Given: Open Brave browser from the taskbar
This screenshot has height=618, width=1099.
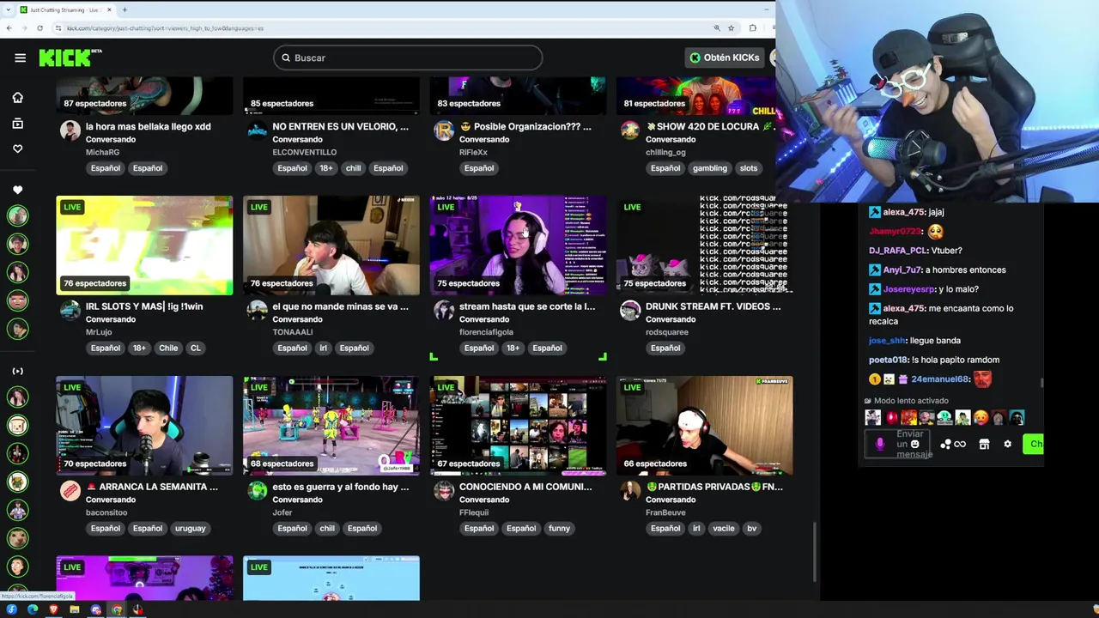Looking at the screenshot, I should tap(53, 609).
